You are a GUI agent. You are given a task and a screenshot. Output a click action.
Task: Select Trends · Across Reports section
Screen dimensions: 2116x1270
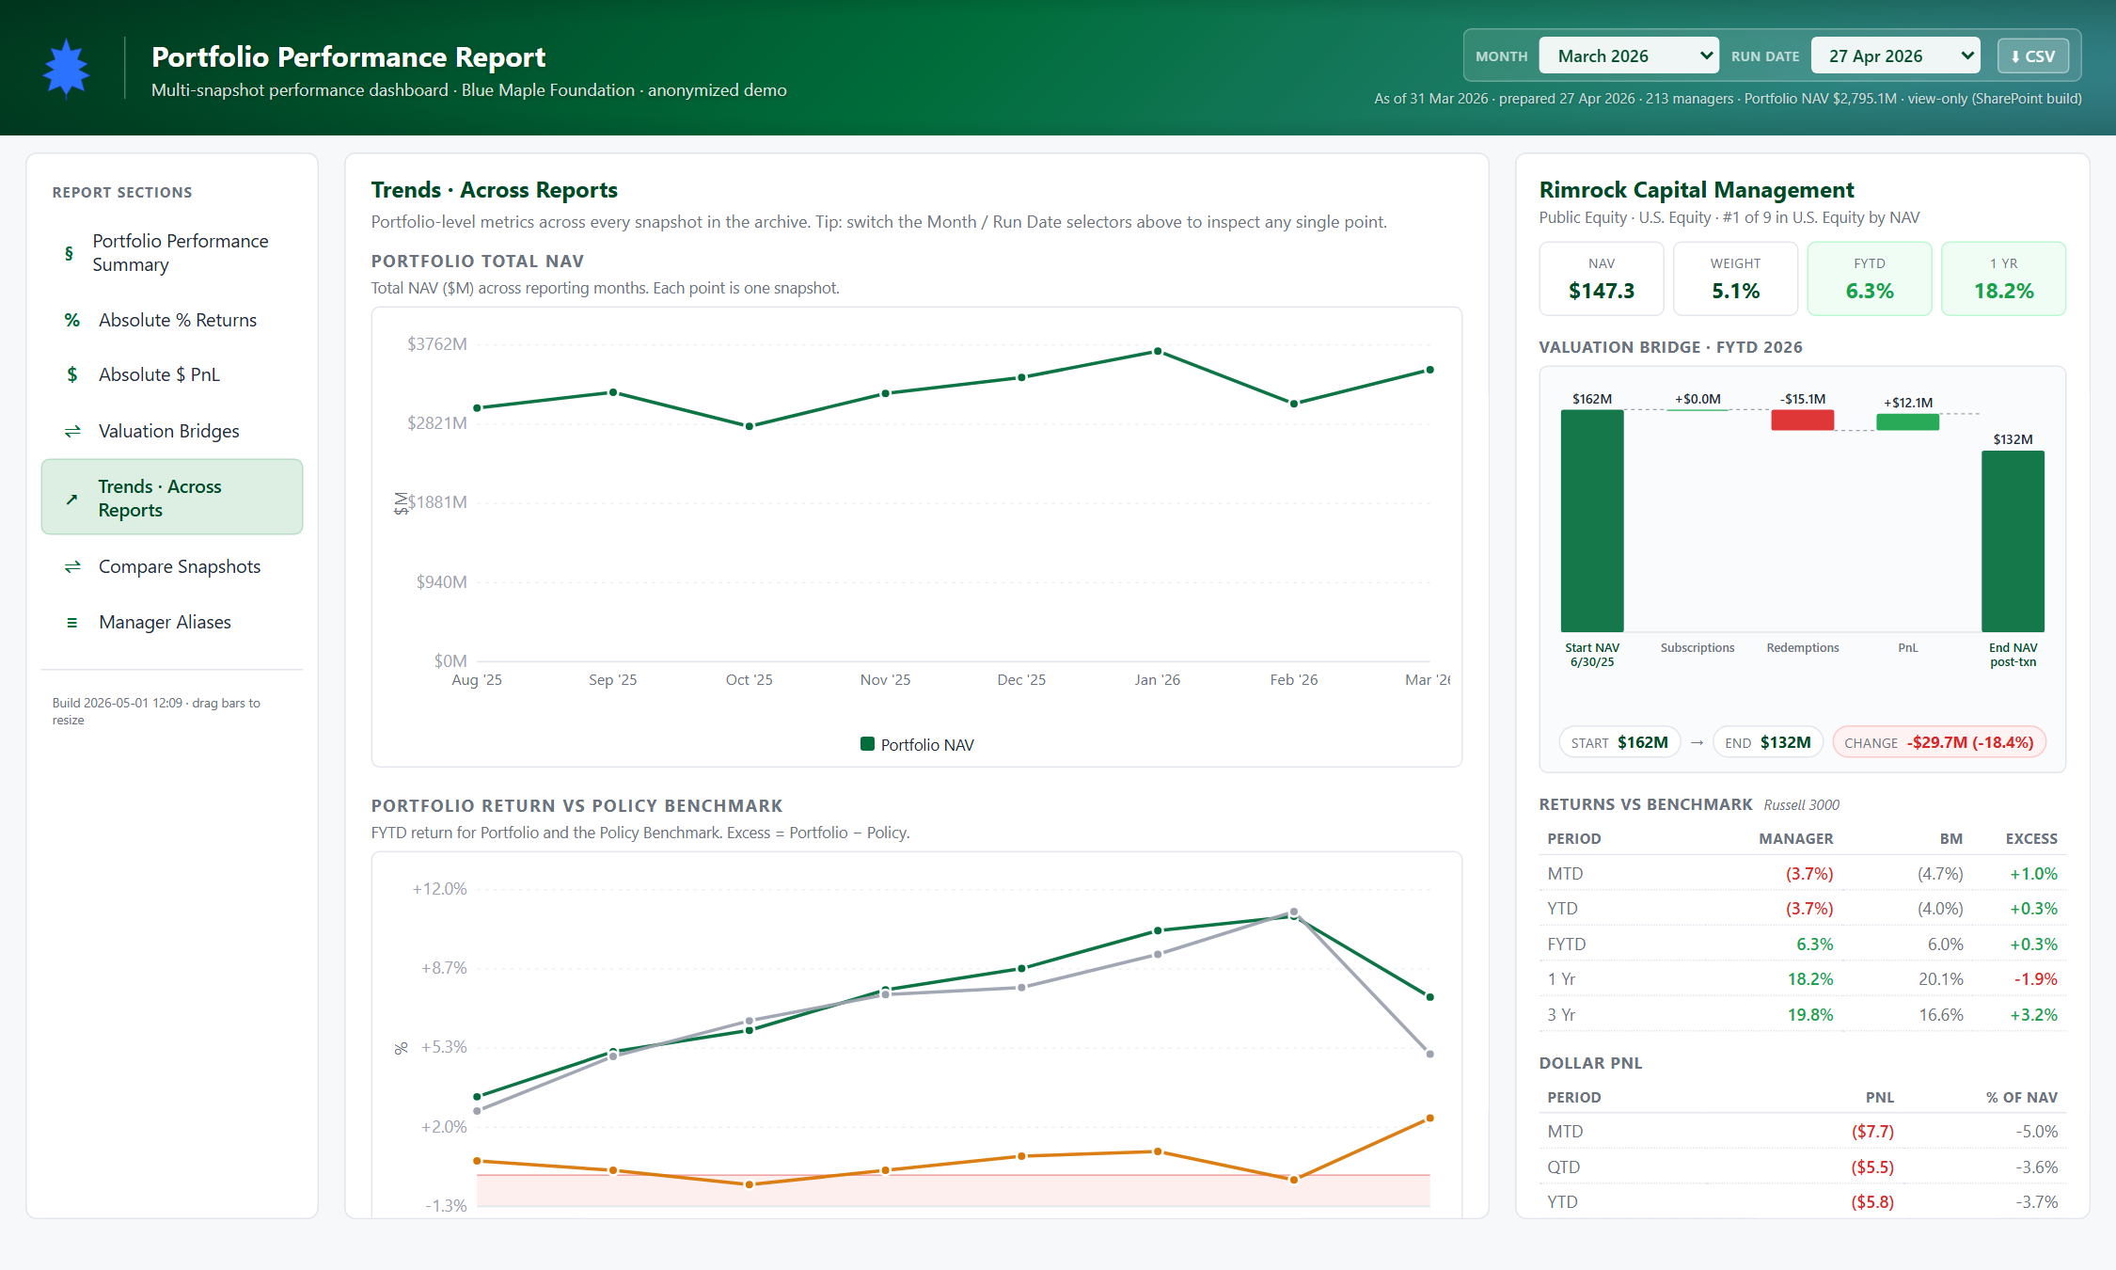(172, 498)
